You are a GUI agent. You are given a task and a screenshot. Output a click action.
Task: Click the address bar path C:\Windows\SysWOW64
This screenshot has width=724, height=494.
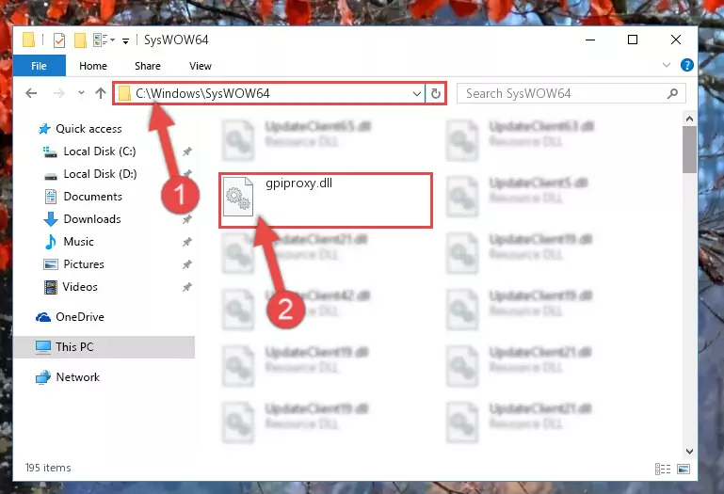pos(202,94)
